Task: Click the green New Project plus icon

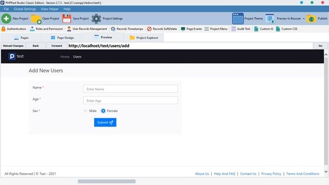Action: pyautogui.click(x=6, y=18)
